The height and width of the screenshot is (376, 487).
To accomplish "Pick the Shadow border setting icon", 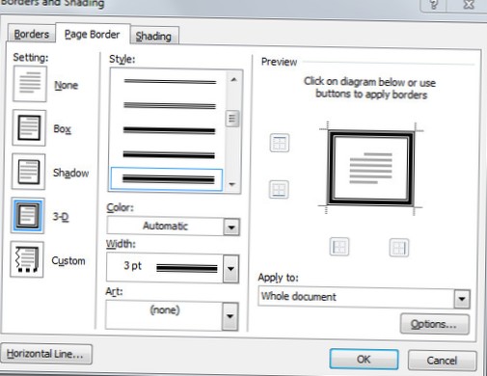I will [x=28, y=172].
